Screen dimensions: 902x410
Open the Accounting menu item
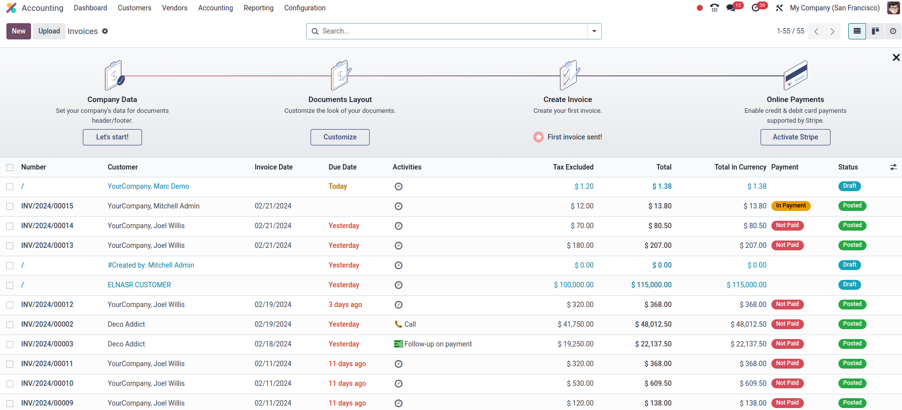pyautogui.click(x=215, y=8)
